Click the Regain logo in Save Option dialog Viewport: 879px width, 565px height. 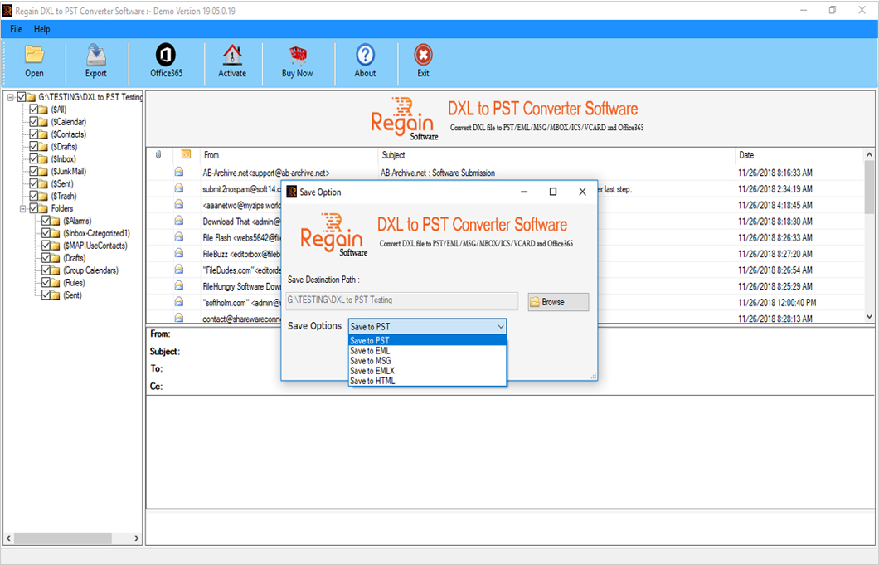pos(333,234)
